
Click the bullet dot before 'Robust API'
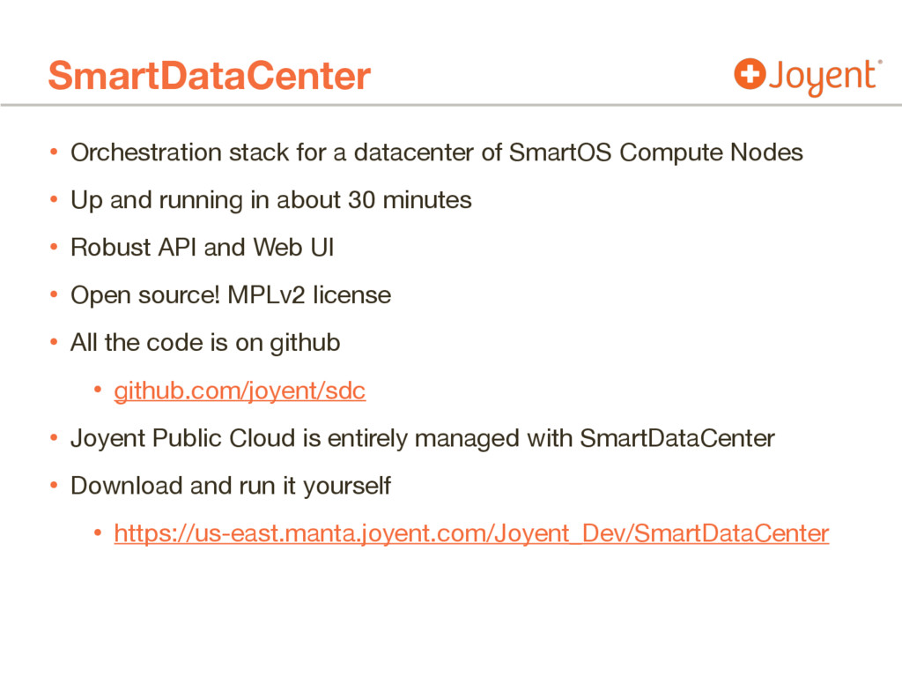coord(53,249)
